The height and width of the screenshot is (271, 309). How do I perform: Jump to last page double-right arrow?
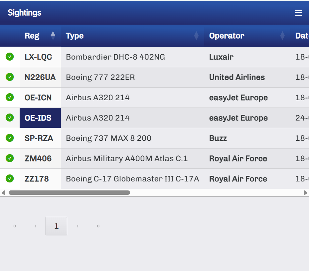98,226
